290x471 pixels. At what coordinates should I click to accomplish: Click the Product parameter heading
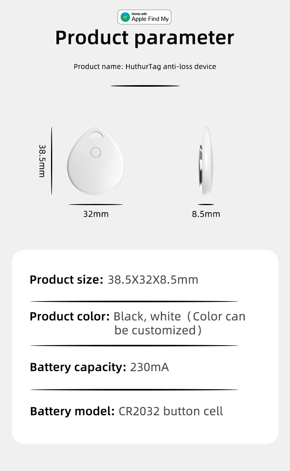145,38
